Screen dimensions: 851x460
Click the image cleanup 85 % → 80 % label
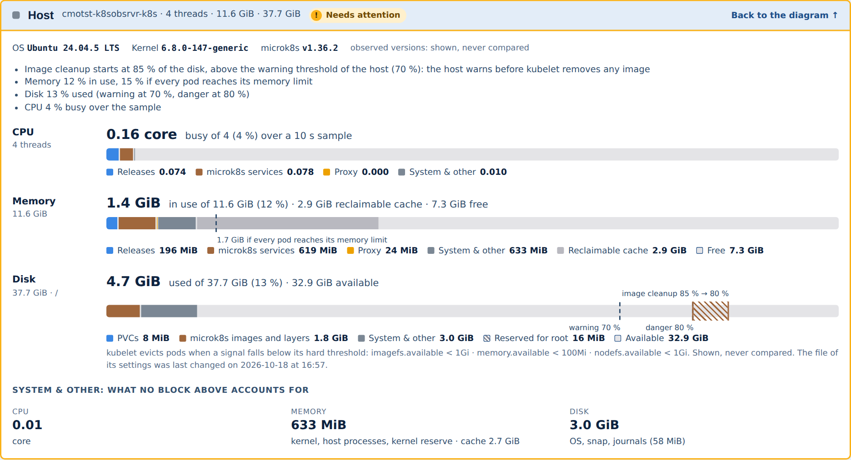click(x=675, y=294)
